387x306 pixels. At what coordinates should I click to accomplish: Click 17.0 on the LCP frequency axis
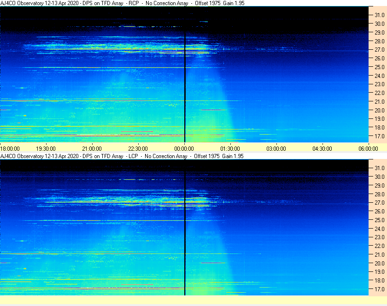coord(380,289)
